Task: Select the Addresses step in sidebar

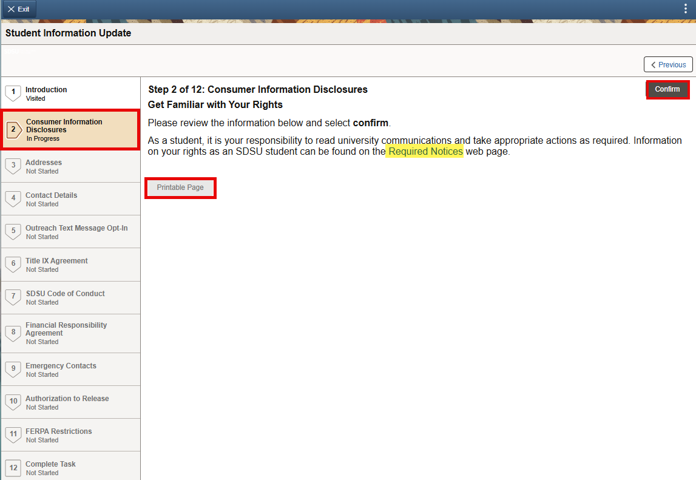Action: pyautogui.click(x=70, y=166)
